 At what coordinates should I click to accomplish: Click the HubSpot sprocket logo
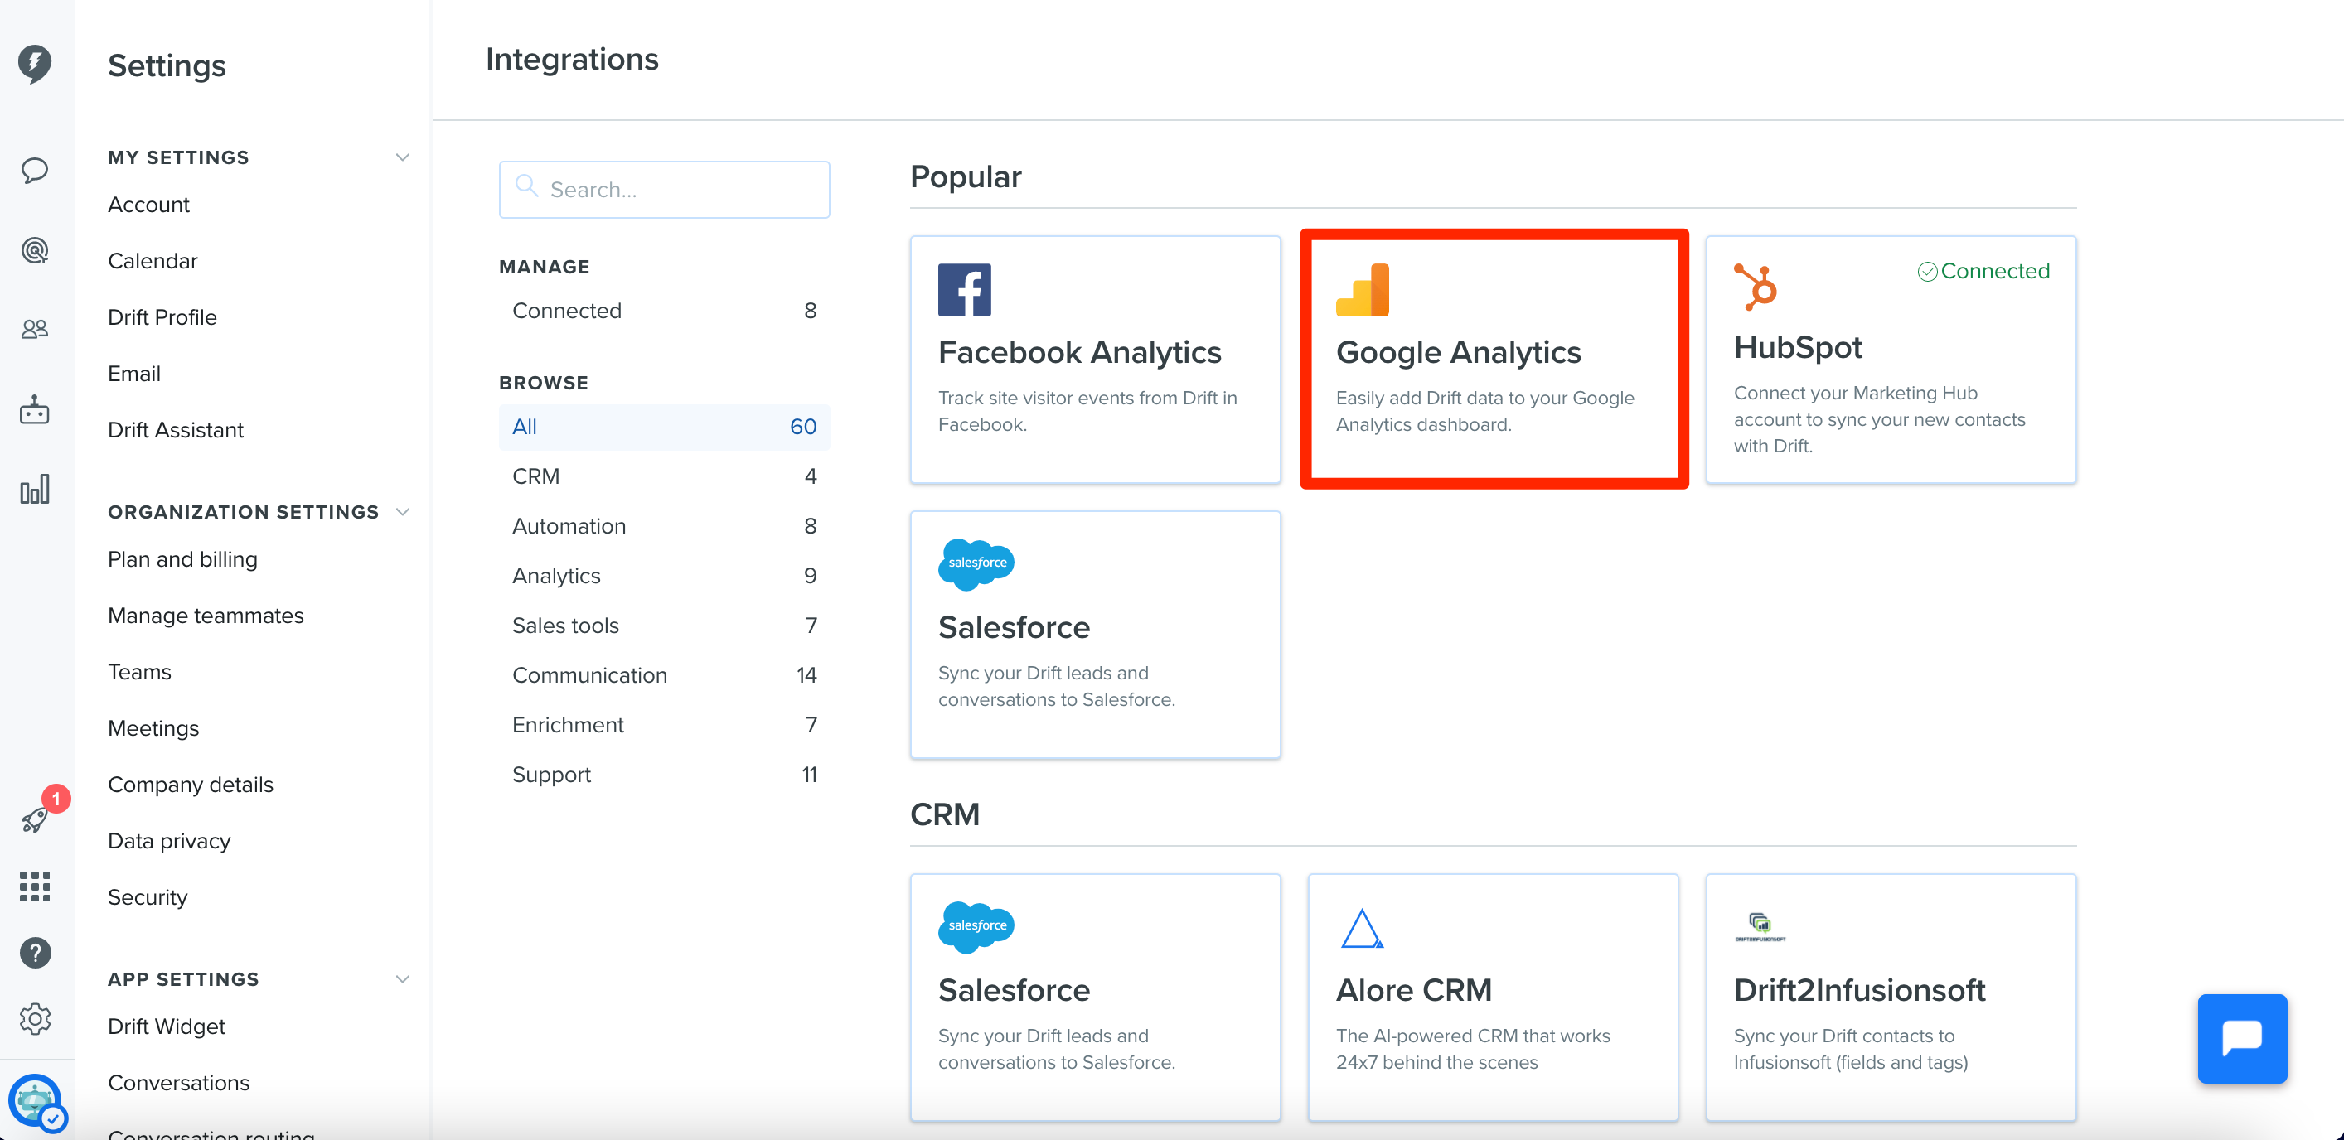pyautogui.click(x=1756, y=287)
